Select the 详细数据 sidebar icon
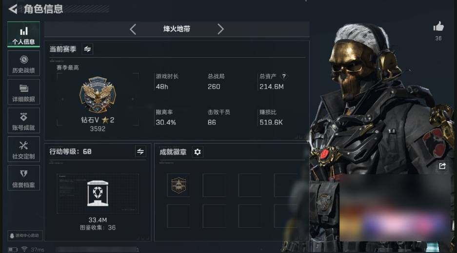The image size is (457, 253). click(23, 92)
